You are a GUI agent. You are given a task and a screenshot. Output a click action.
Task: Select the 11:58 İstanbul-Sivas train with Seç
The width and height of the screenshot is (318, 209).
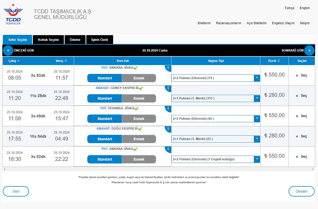[x=302, y=116]
